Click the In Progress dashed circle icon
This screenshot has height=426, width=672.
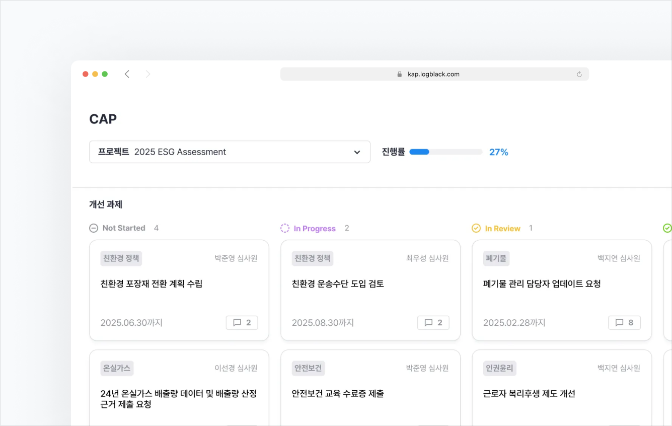click(285, 228)
